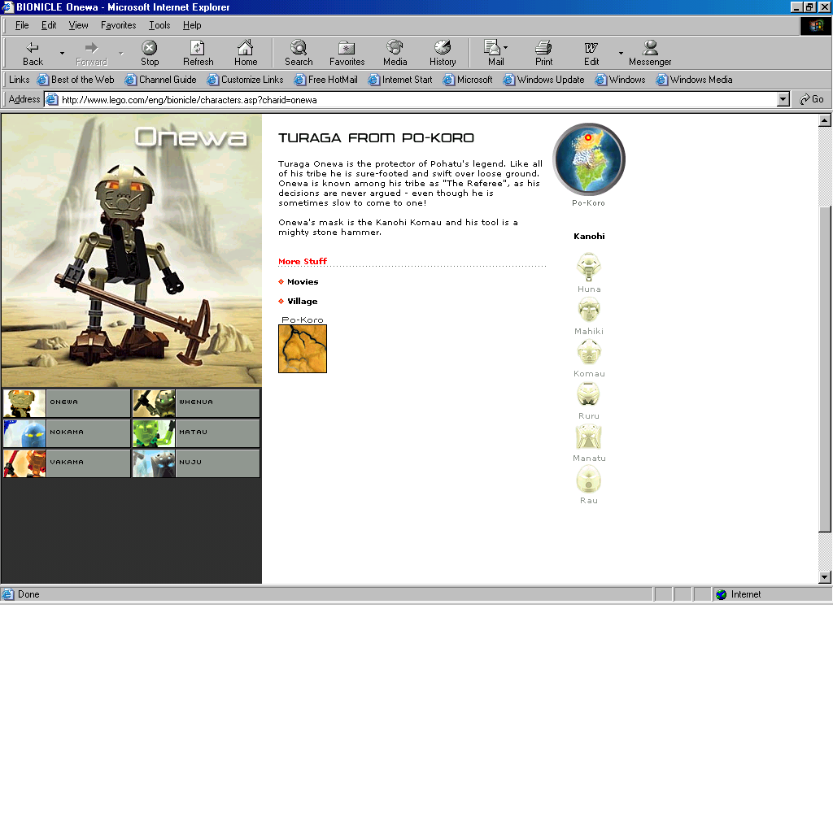
Task: Click the Windows flag throbber logo
Action: [x=815, y=25]
